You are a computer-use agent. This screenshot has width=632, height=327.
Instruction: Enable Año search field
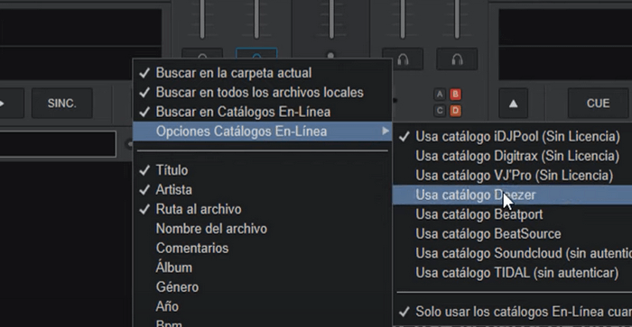click(263, 306)
